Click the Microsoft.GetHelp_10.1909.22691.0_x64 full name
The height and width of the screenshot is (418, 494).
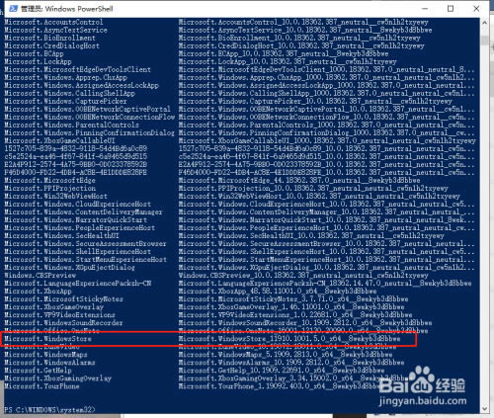[282, 371]
